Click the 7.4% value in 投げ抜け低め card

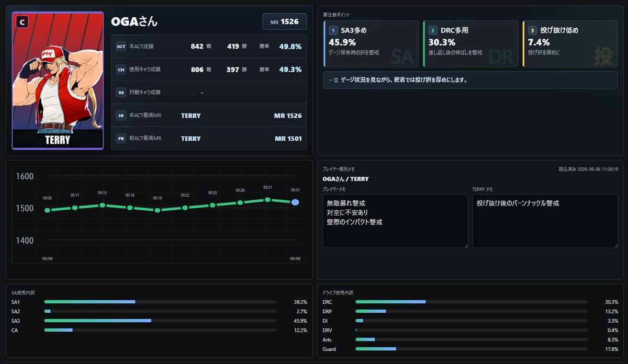click(x=539, y=42)
